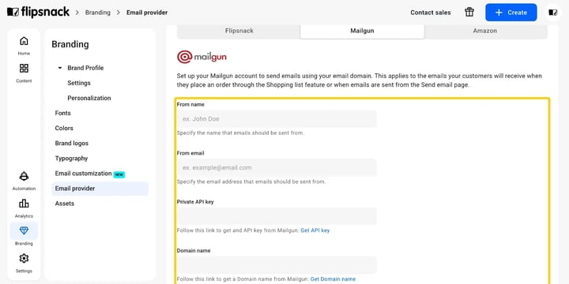This screenshot has height=284, width=569.
Task: Click the Flipsnack logo
Action: tap(38, 12)
